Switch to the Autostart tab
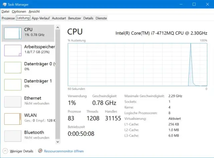The image size is (214, 158). [59, 18]
